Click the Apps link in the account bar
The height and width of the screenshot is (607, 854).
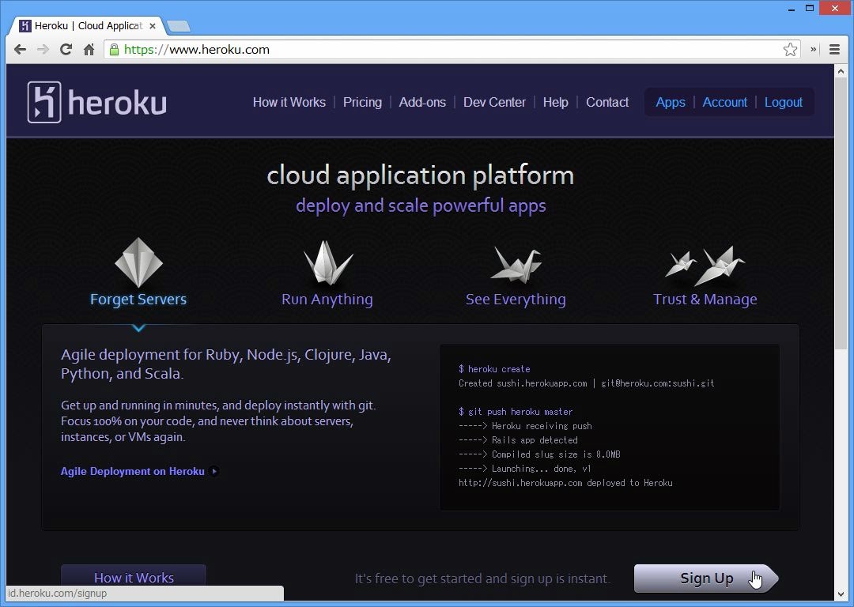(671, 102)
